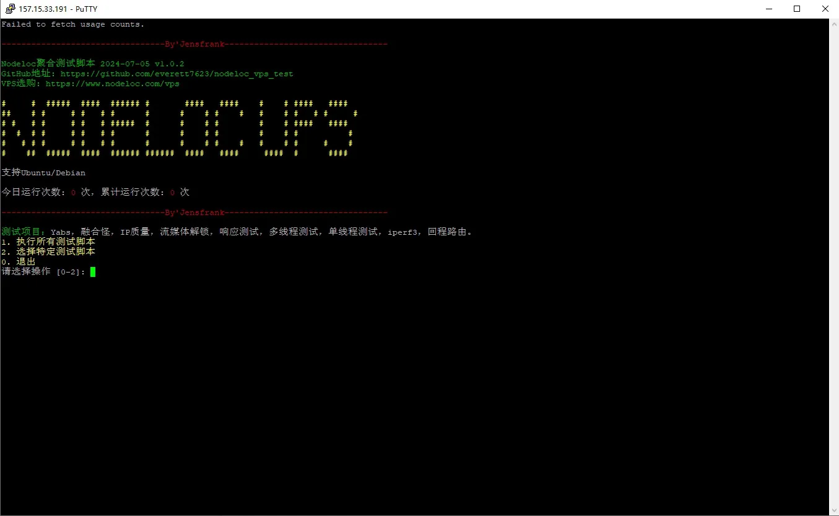Click option 1. 执行所有测试脚本
Screen dimensions: 839x516
[48, 242]
